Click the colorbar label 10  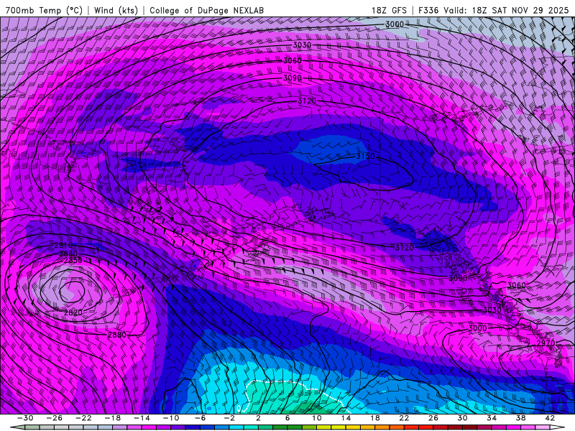(x=316, y=418)
